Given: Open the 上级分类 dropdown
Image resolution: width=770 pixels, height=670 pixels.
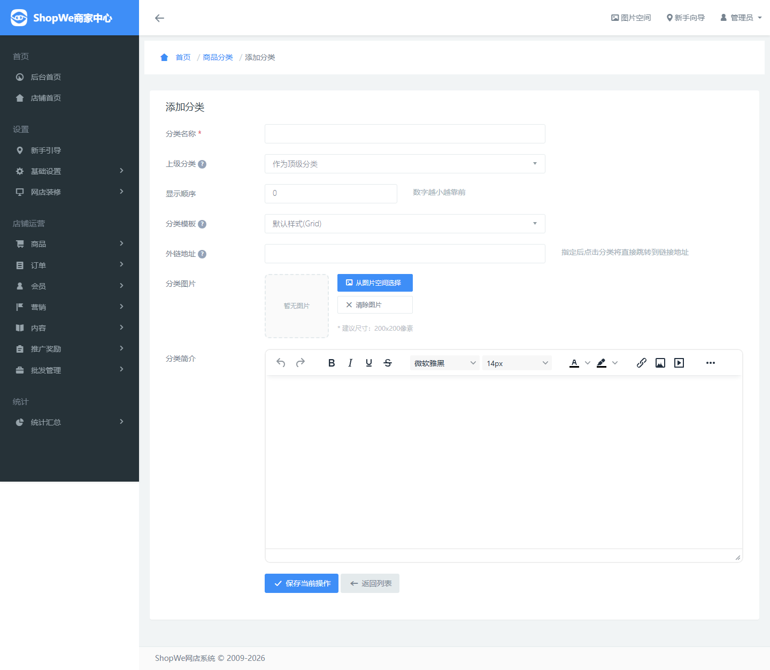Looking at the screenshot, I should [405, 164].
